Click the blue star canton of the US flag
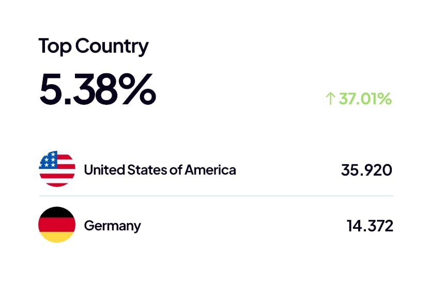Viewport: 430px width, 282px height. coord(48,162)
